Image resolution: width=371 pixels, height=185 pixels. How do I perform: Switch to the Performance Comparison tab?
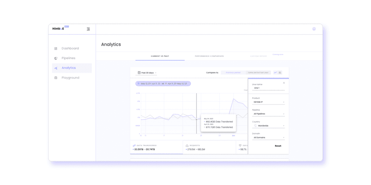click(x=209, y=56)
